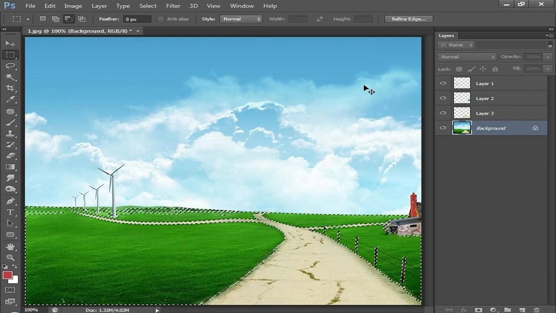The image size is (556, 313).
Task: Select the Brush tool
Action: 10,123
